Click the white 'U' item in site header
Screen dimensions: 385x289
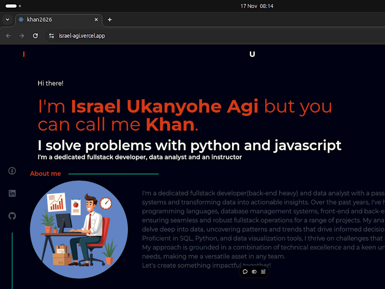(x=252, y=54)
